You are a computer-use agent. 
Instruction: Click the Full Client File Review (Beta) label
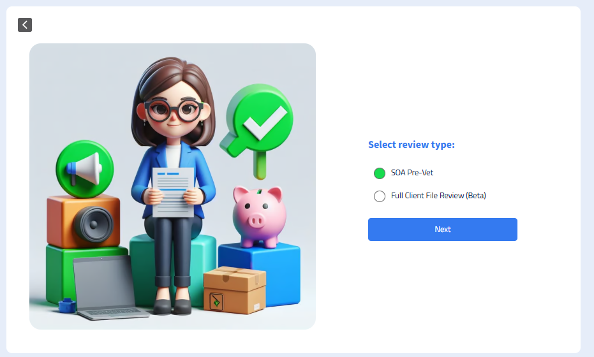coord(438,196)
